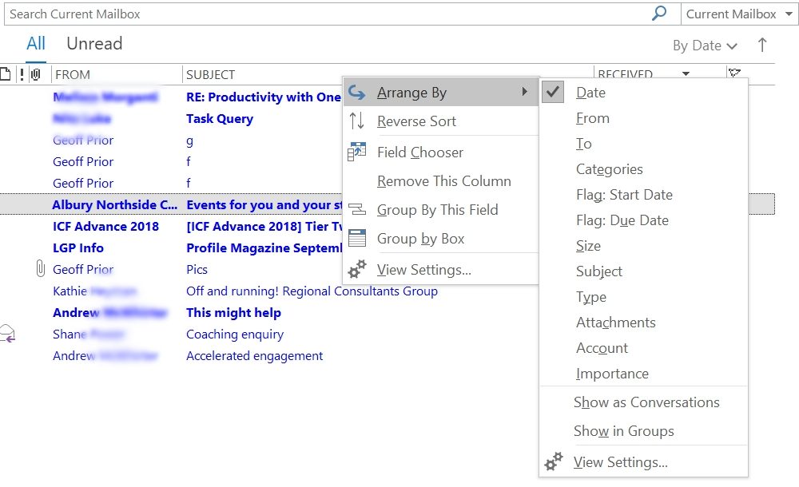Click the Group by Box icon
This screenshot has width=799, height=487.
356,238
